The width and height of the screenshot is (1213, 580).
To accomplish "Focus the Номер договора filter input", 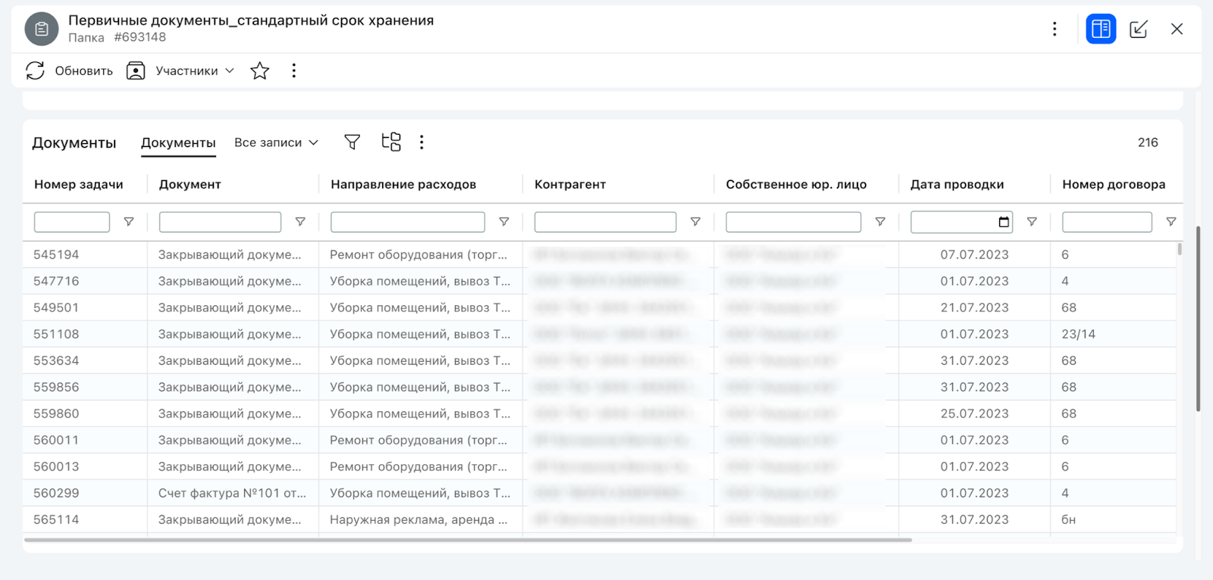I will click(x=1107, y=222).
